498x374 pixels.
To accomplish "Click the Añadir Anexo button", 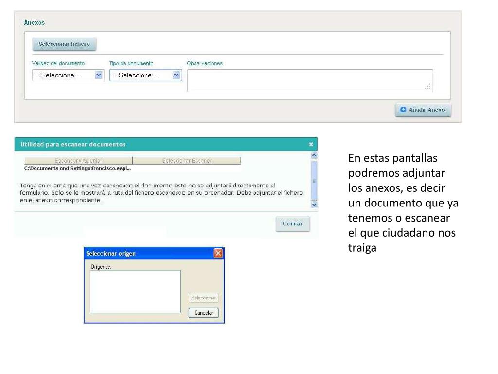I will 423,110.
